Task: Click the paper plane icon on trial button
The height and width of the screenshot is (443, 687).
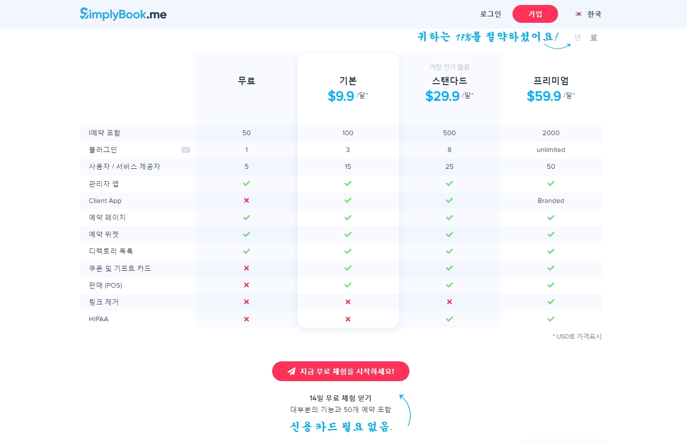Action: tap(291, 371)
